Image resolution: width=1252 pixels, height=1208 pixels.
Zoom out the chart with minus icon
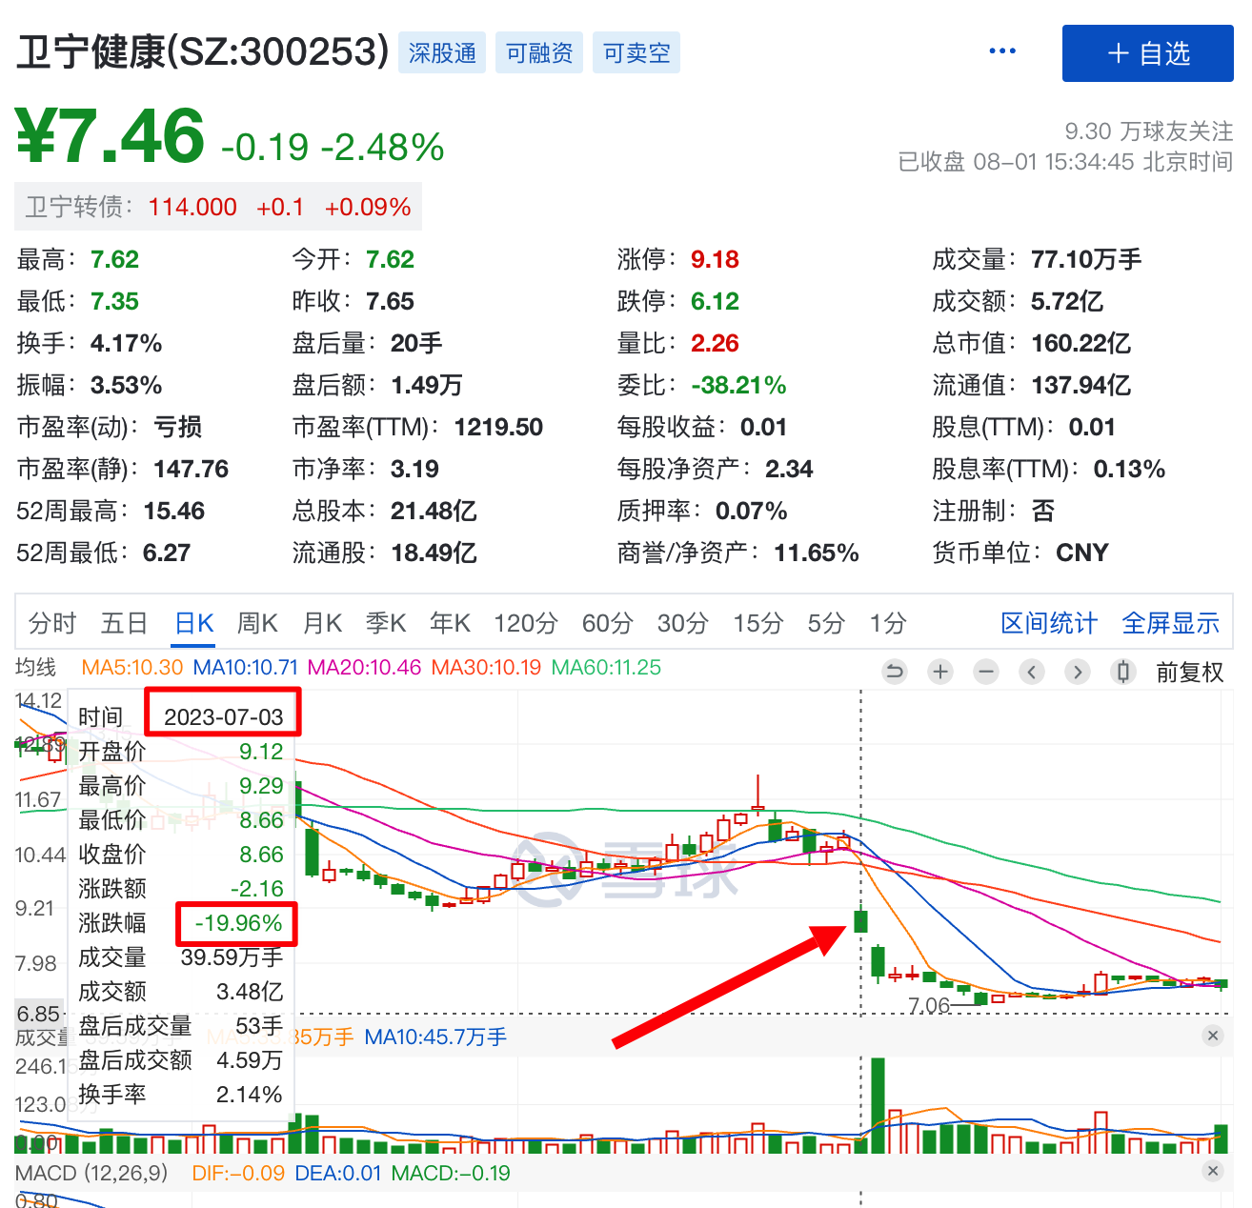(x=986, y=672)
